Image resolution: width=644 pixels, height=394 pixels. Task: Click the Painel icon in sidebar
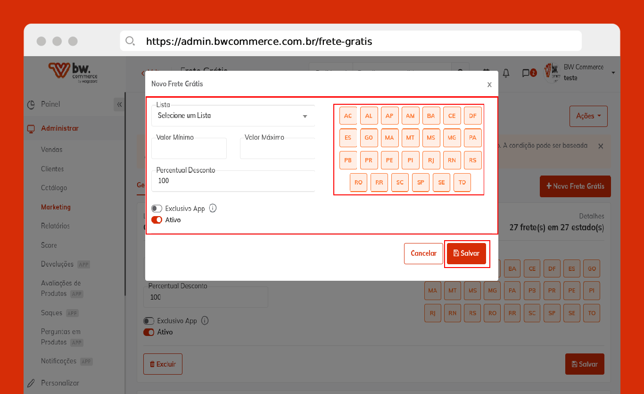(x=31, y=104)
